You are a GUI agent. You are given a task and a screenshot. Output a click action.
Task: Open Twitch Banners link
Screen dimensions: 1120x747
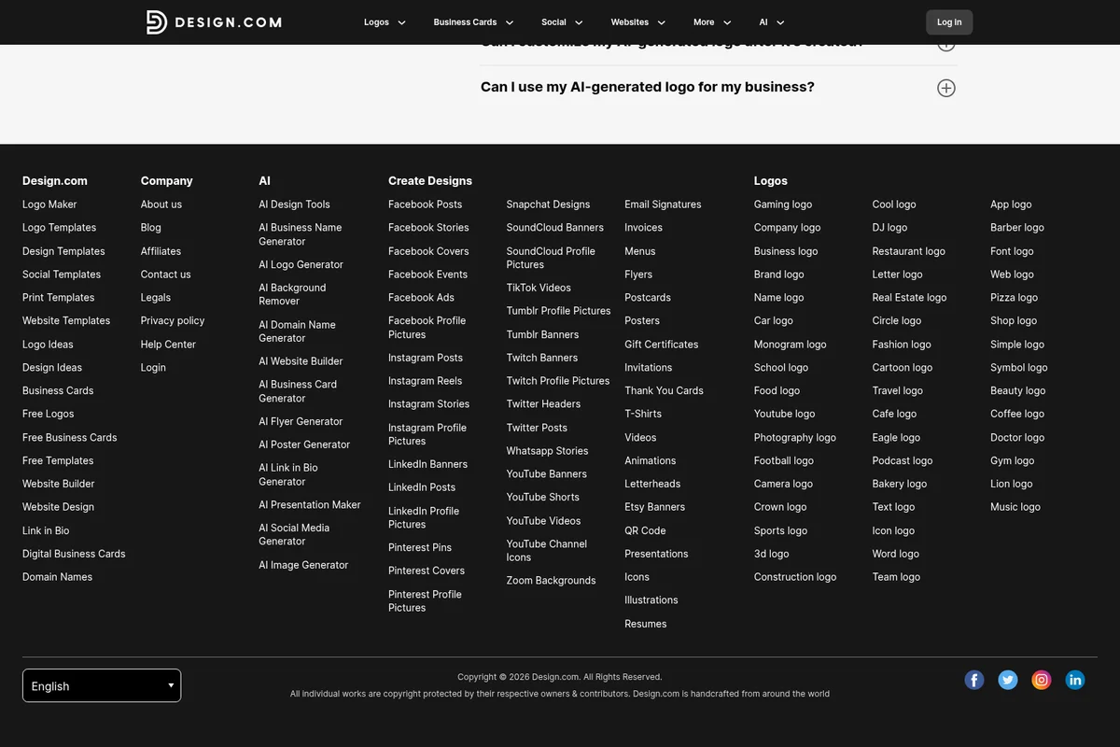542,358
